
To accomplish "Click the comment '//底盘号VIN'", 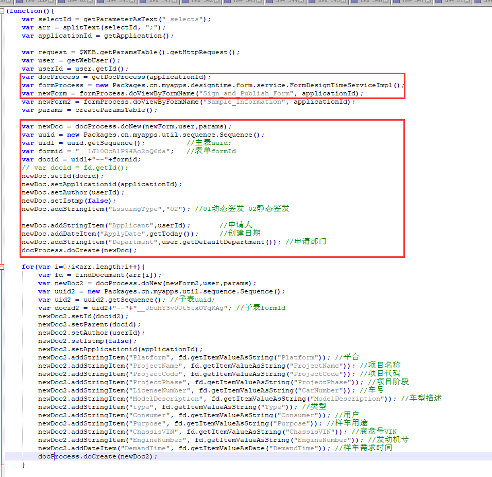I will [374, 432].
